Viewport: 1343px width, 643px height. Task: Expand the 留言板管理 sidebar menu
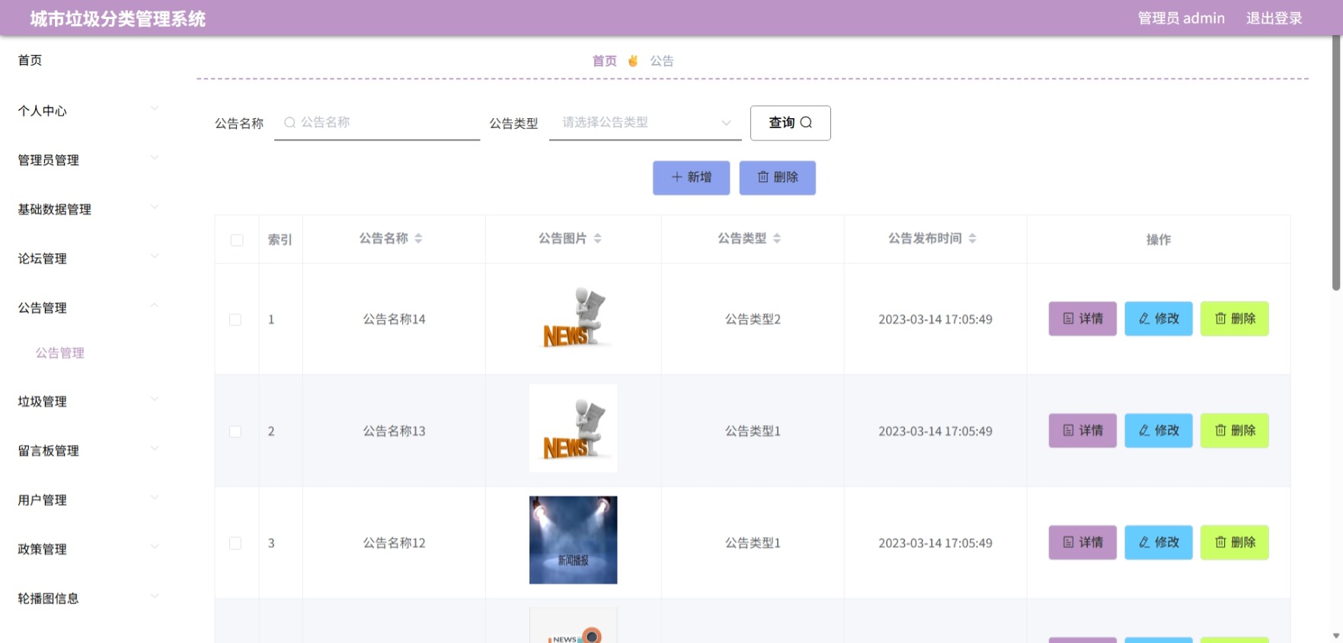click(88, 450)
